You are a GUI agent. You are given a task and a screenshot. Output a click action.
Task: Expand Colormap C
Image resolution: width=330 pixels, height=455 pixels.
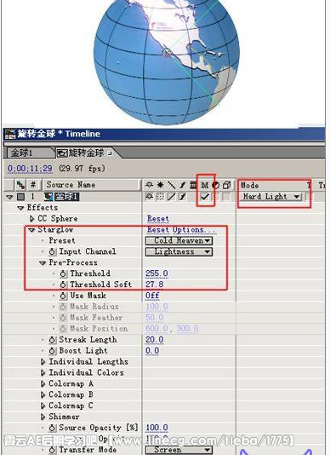43,406
